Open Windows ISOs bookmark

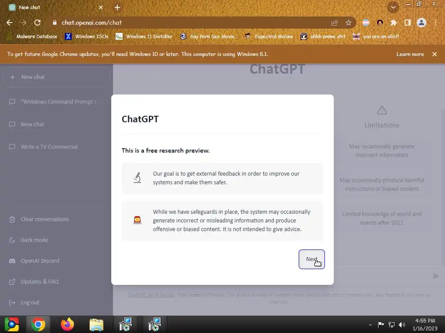[86, 36]
